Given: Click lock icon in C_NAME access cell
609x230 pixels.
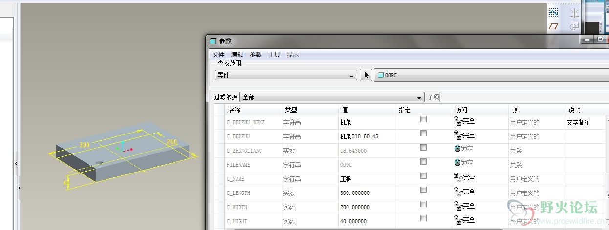Looking at the screenshot, I should click(458, 177).
